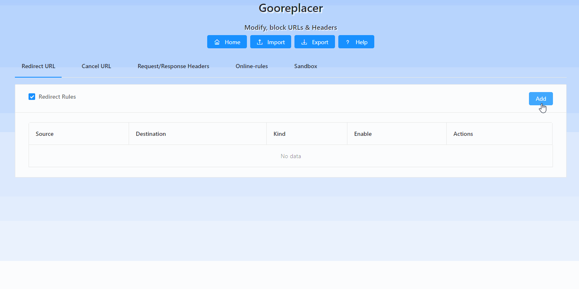
Task: Click the Gooreplacer page title
Action: tap(291, 8)
